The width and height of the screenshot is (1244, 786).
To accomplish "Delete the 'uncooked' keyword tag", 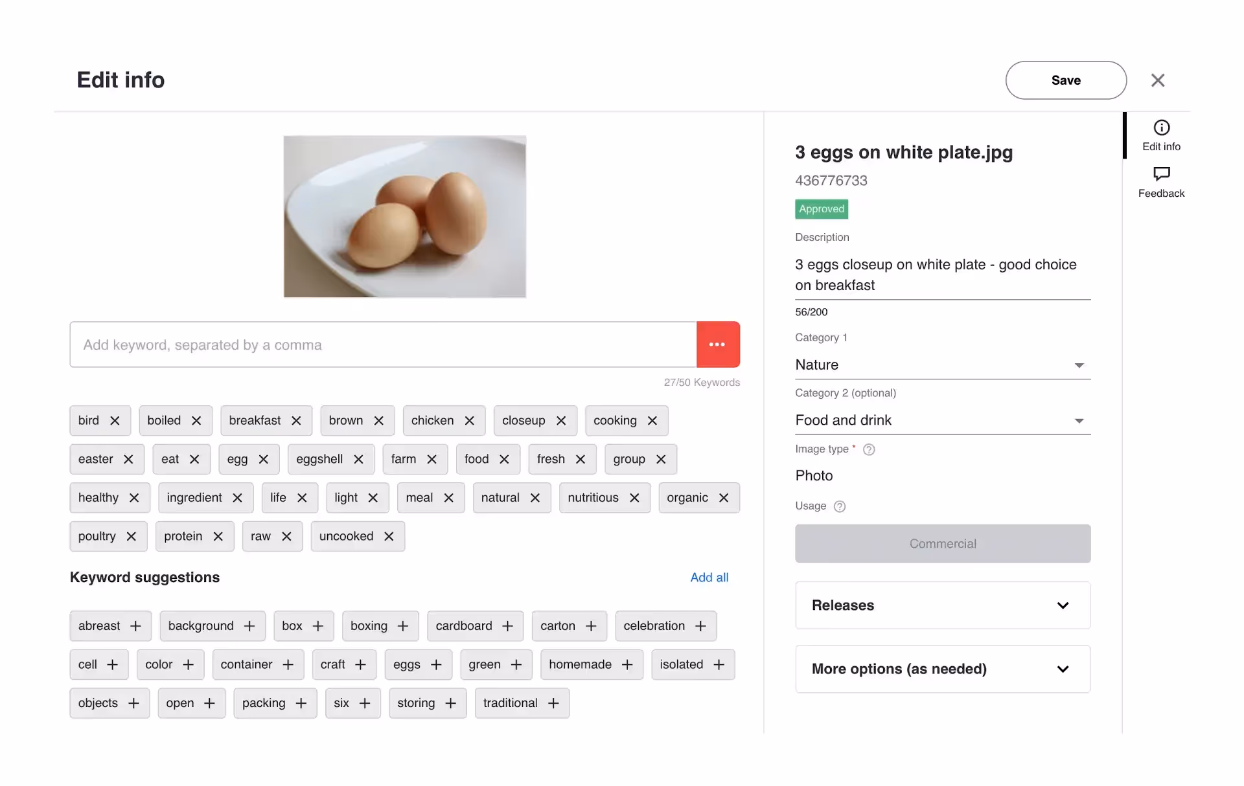I will (389, 536).
